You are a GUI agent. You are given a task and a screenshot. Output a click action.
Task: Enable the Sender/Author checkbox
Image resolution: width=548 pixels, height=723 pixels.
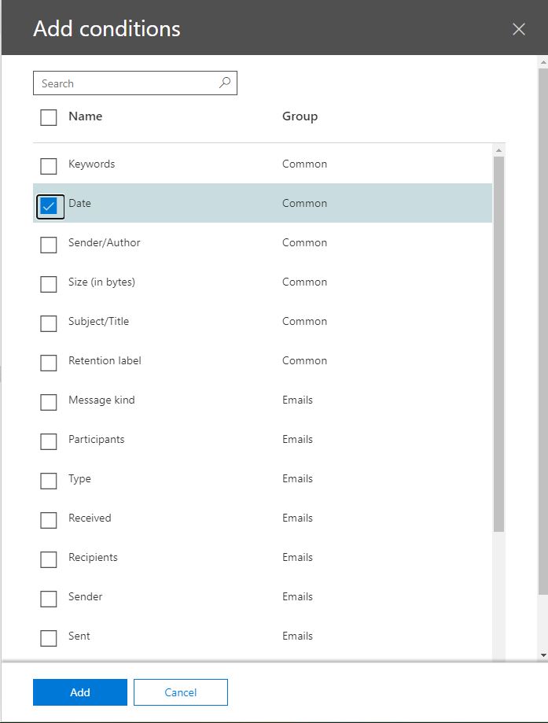tap(49, 245)
